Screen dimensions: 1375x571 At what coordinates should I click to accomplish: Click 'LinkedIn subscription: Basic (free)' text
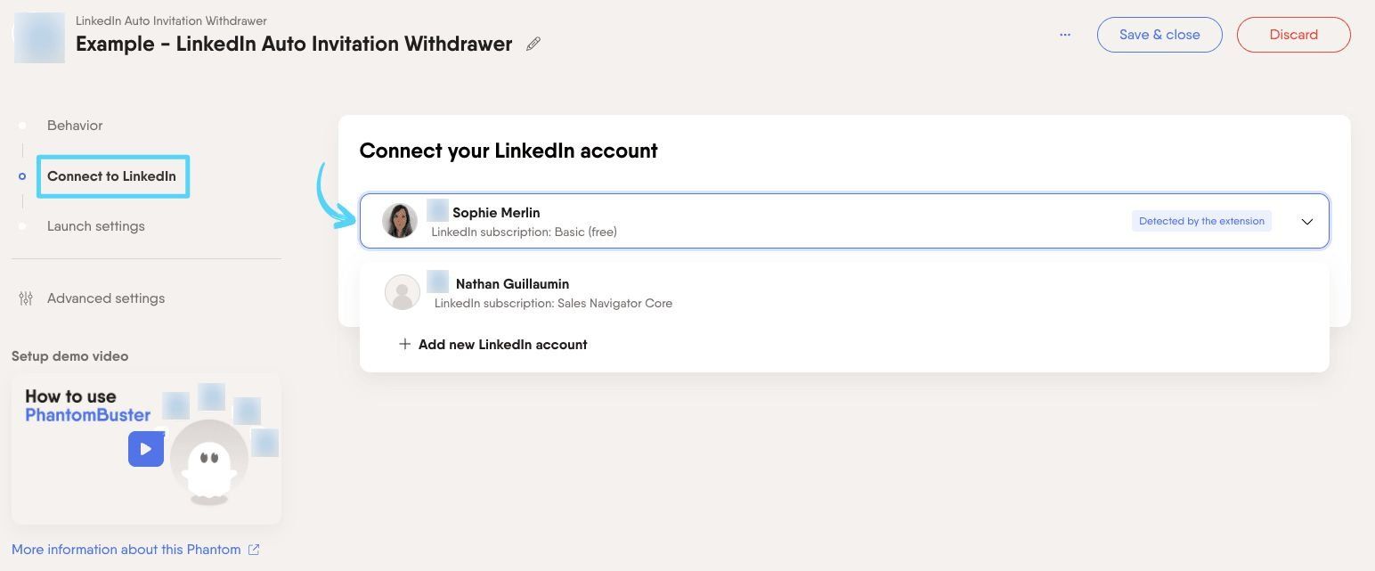coord(524,232)
